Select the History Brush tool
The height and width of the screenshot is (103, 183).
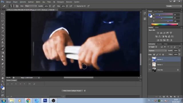point(3,46)
